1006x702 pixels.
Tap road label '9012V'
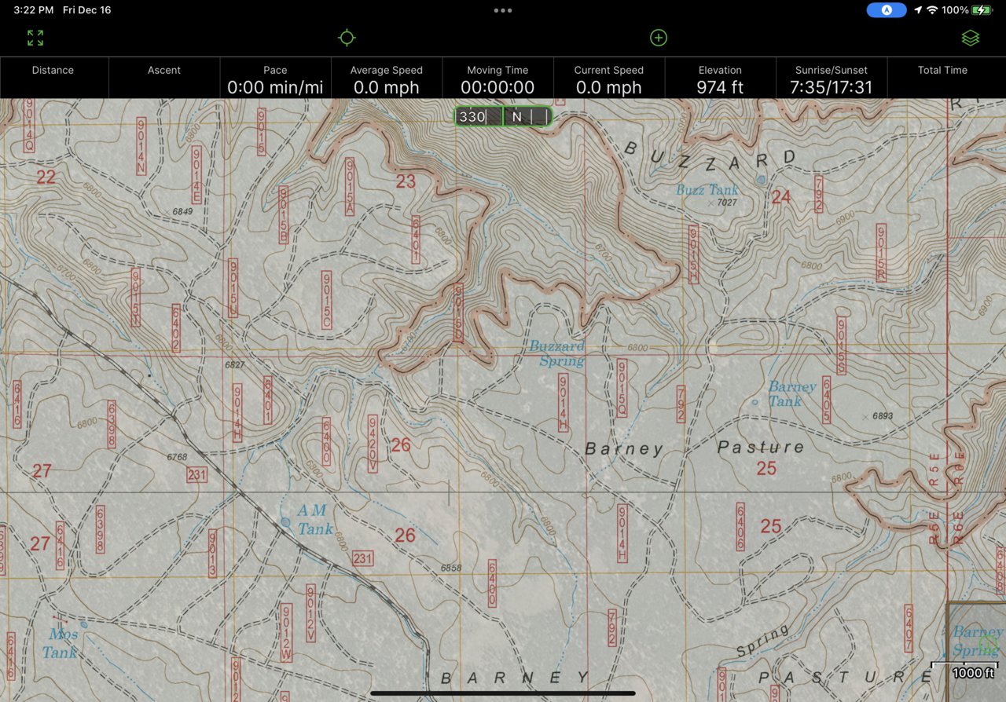(x=311, y=614)
